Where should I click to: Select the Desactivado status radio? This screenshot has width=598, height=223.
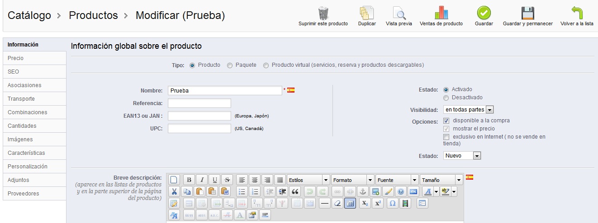click(x=446, y=98)
